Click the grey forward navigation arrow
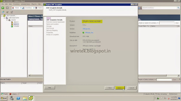Image resolution: width=181 pixels, height=101 pixels. [x=7, y=8]
